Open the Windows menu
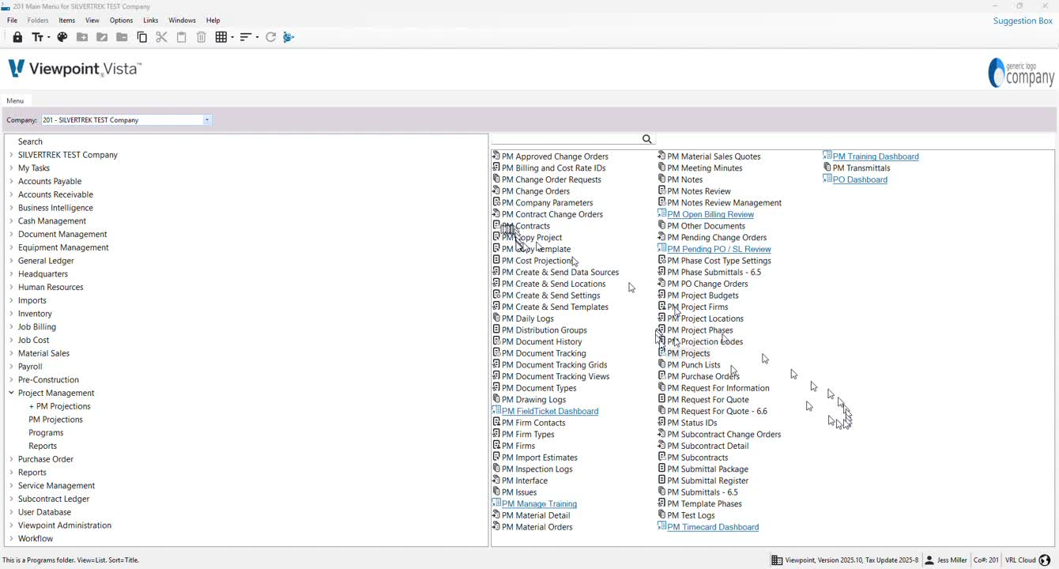 (x=183, y=20)
